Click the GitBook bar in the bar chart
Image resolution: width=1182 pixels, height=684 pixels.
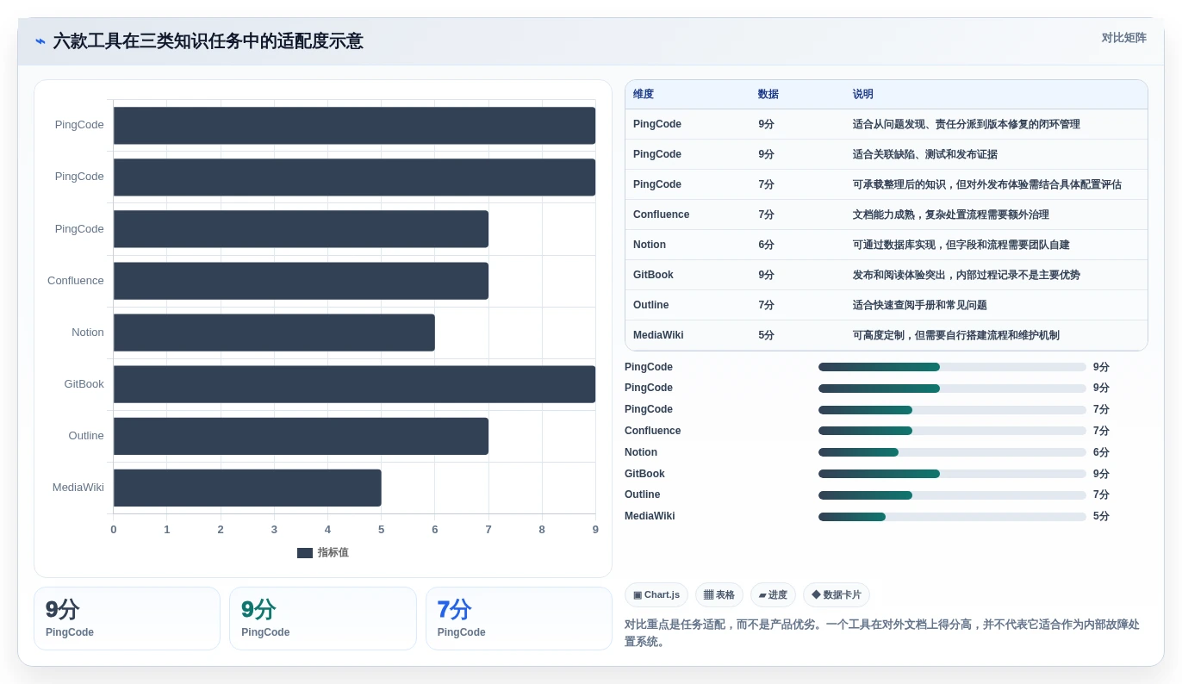coord(354,384)
